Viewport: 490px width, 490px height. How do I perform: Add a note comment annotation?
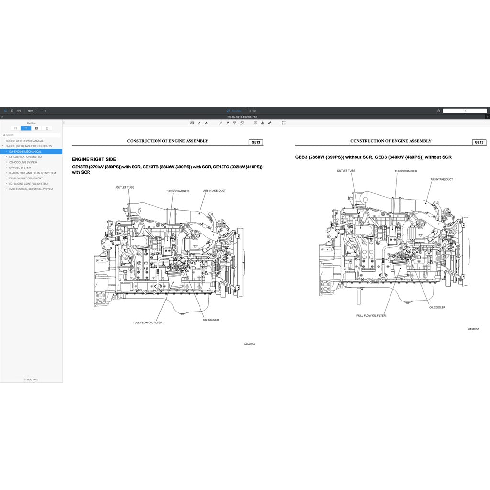click(256, 123)
